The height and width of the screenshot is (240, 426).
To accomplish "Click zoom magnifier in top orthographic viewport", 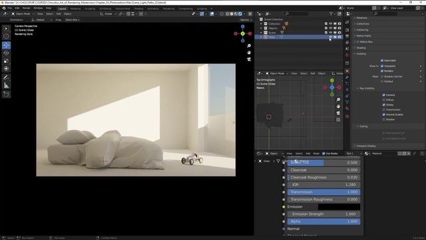I will point(338,100).
